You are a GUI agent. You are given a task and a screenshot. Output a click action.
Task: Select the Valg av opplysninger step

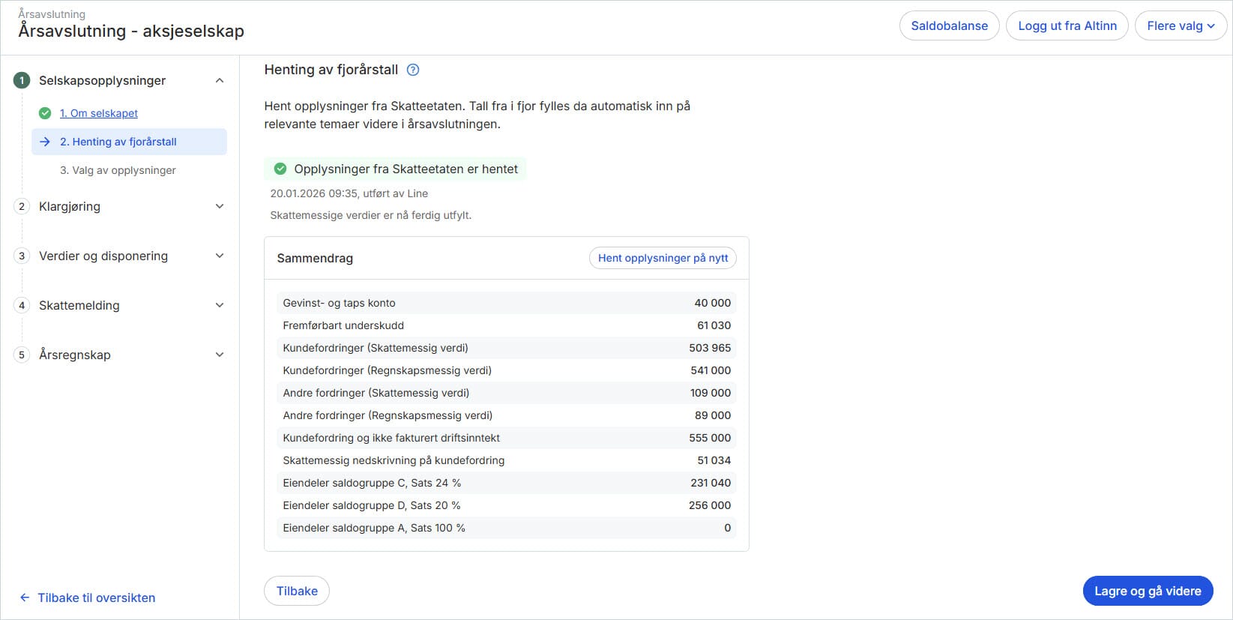tap(118, 170)
